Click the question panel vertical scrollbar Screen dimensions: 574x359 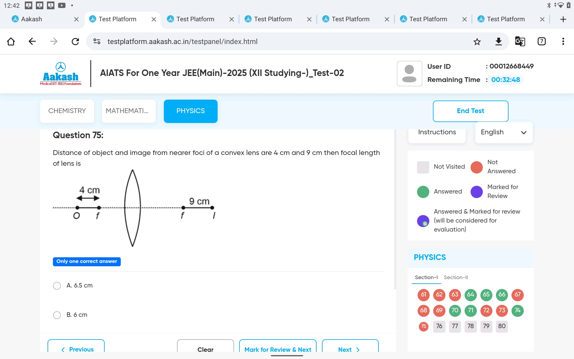395,209
